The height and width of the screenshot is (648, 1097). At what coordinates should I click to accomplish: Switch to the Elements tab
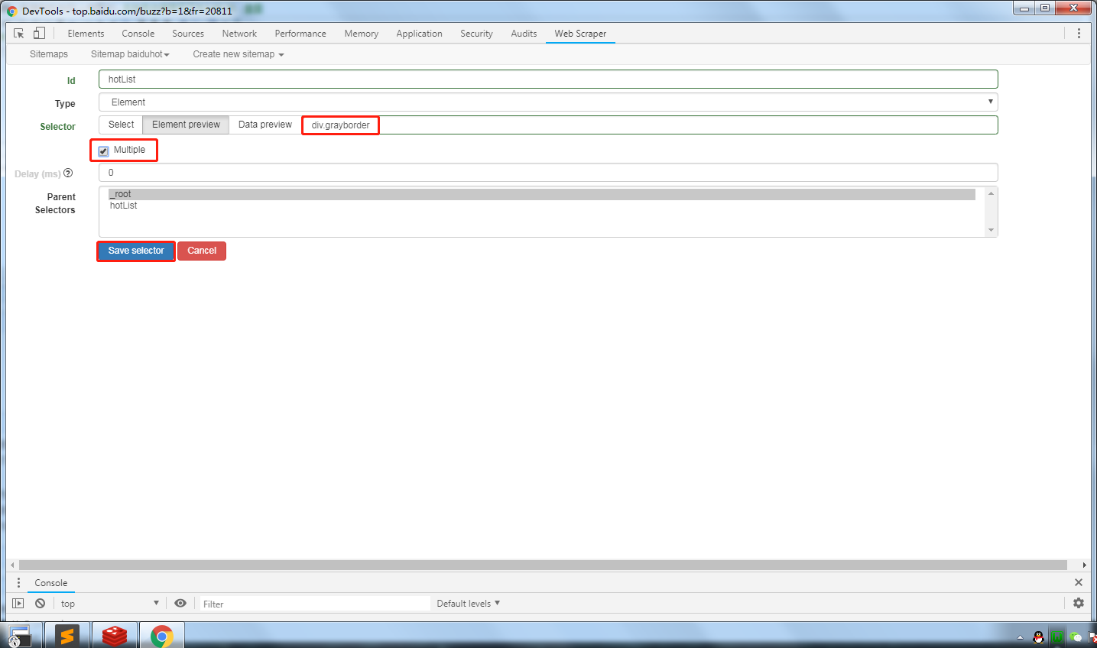[86, 34]
